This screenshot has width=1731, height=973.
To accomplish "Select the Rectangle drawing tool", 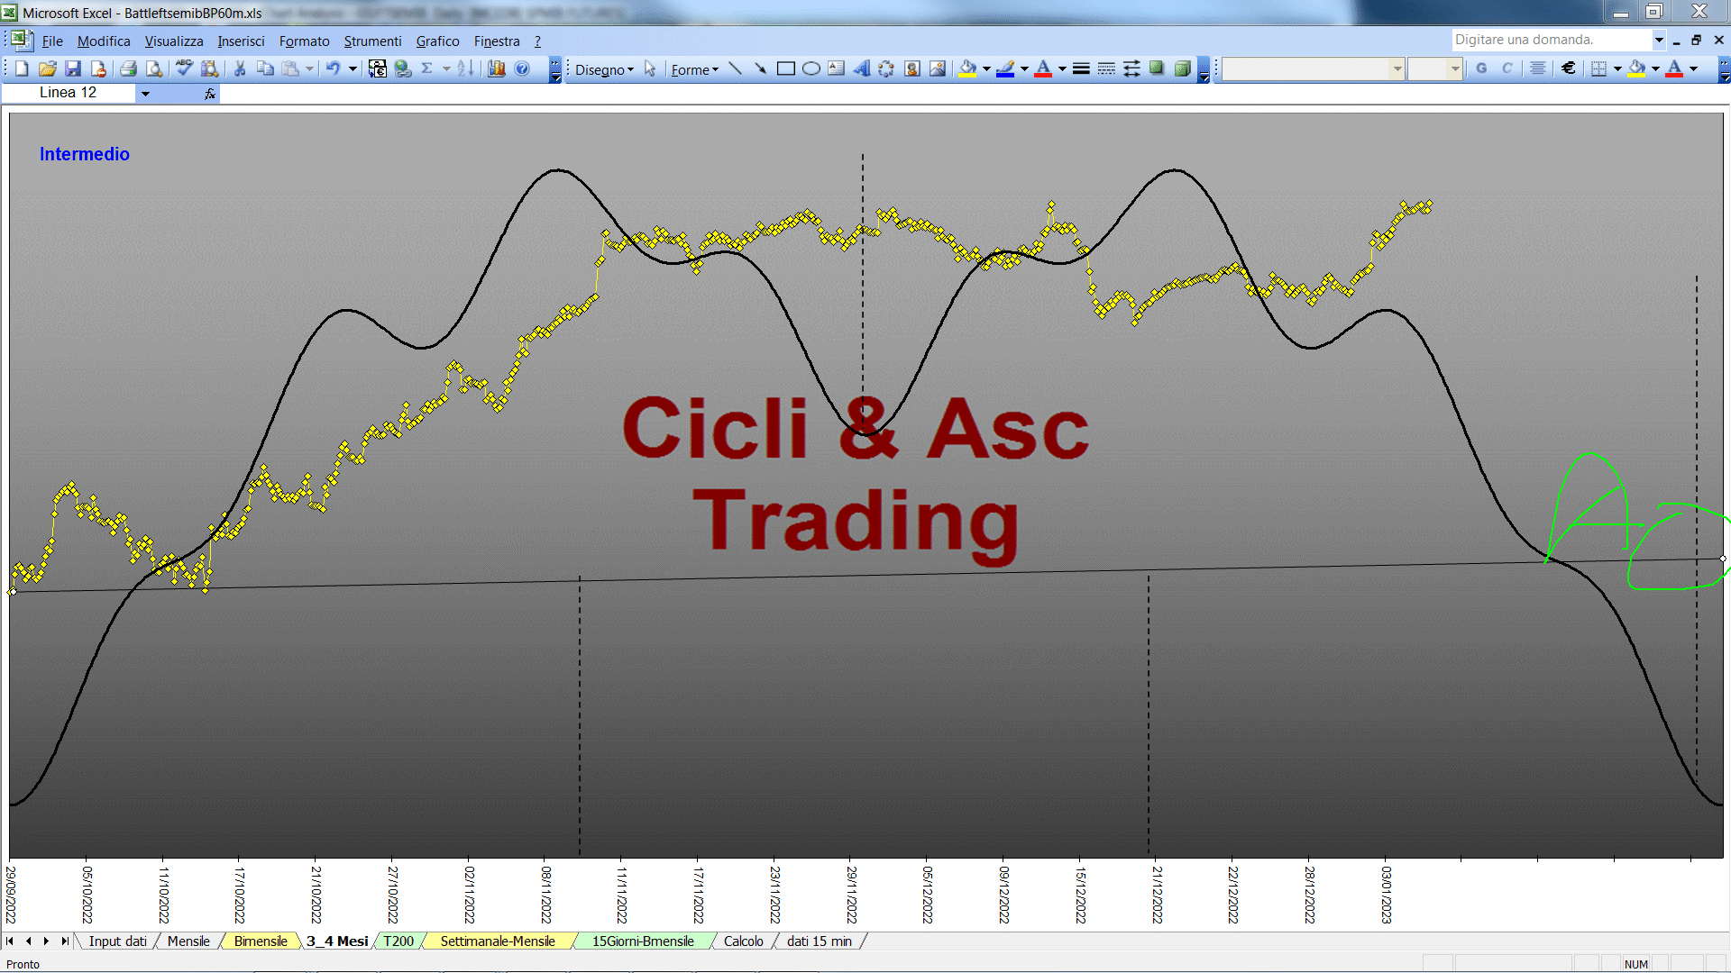I will (785, 69).
